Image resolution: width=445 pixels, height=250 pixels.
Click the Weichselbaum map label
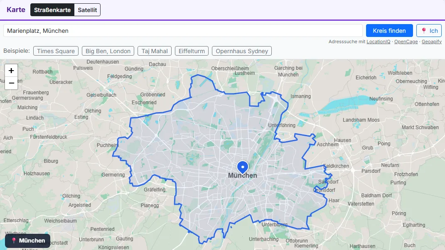point(60,221)
